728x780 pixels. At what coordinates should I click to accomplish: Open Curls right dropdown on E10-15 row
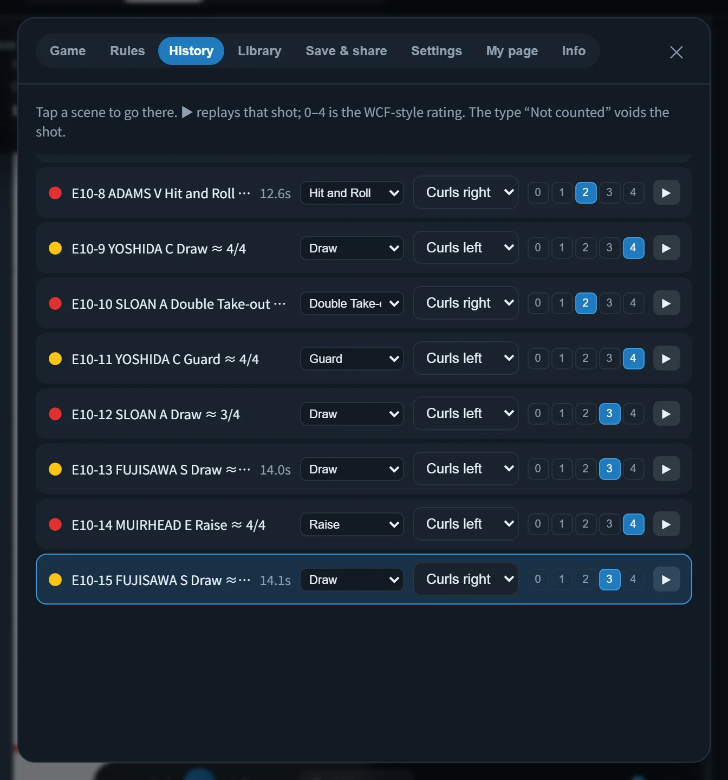pos(466,579)
